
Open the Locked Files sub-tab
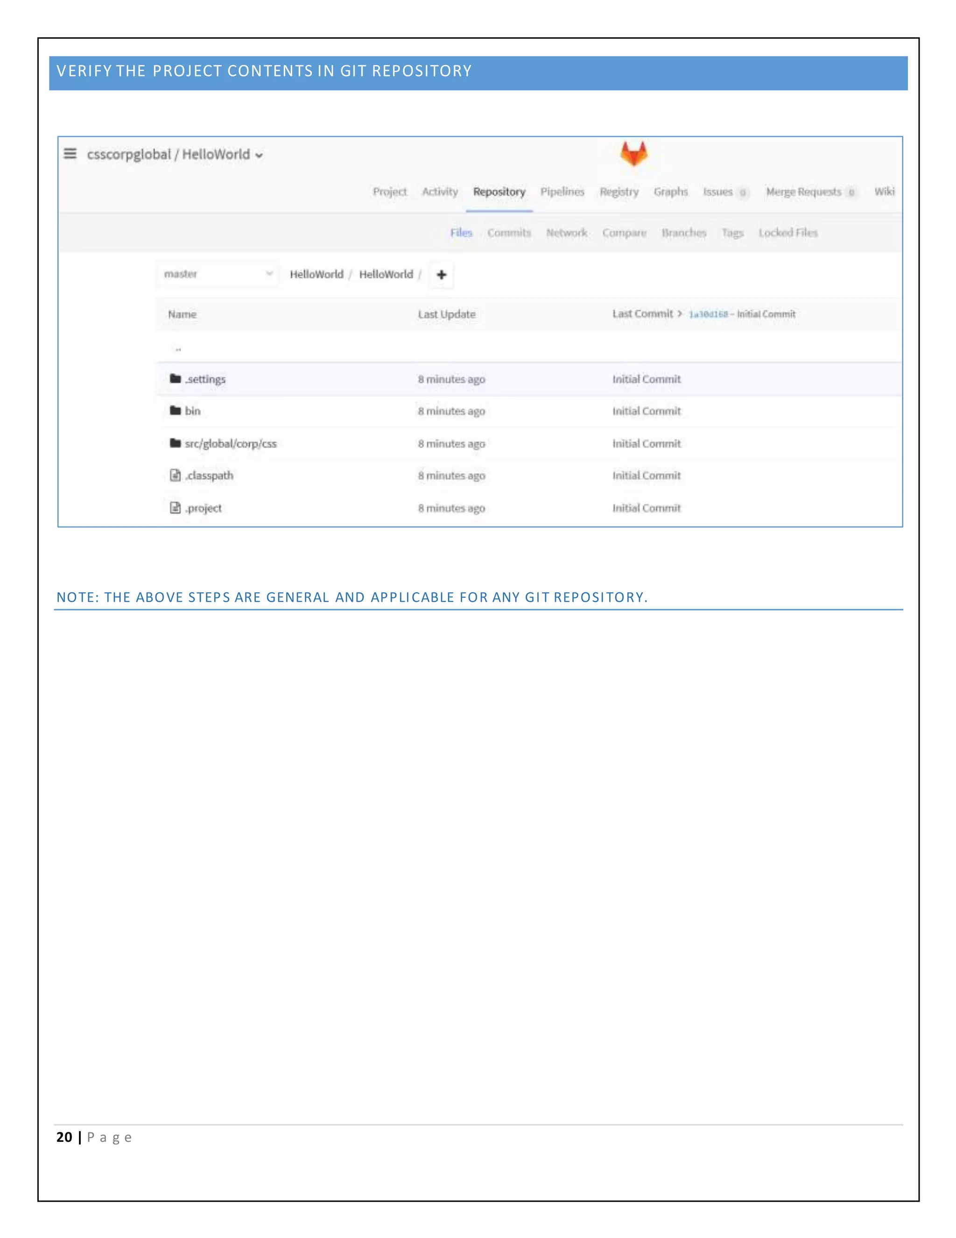tap(788, 233)
